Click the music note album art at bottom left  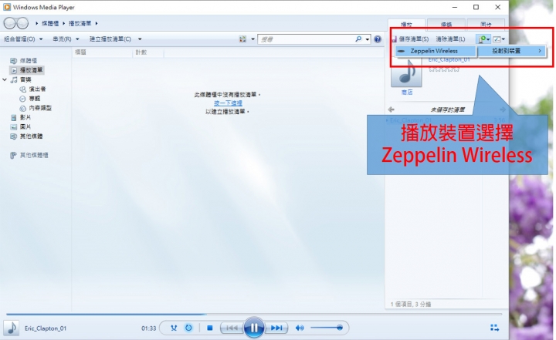[12, 328]
